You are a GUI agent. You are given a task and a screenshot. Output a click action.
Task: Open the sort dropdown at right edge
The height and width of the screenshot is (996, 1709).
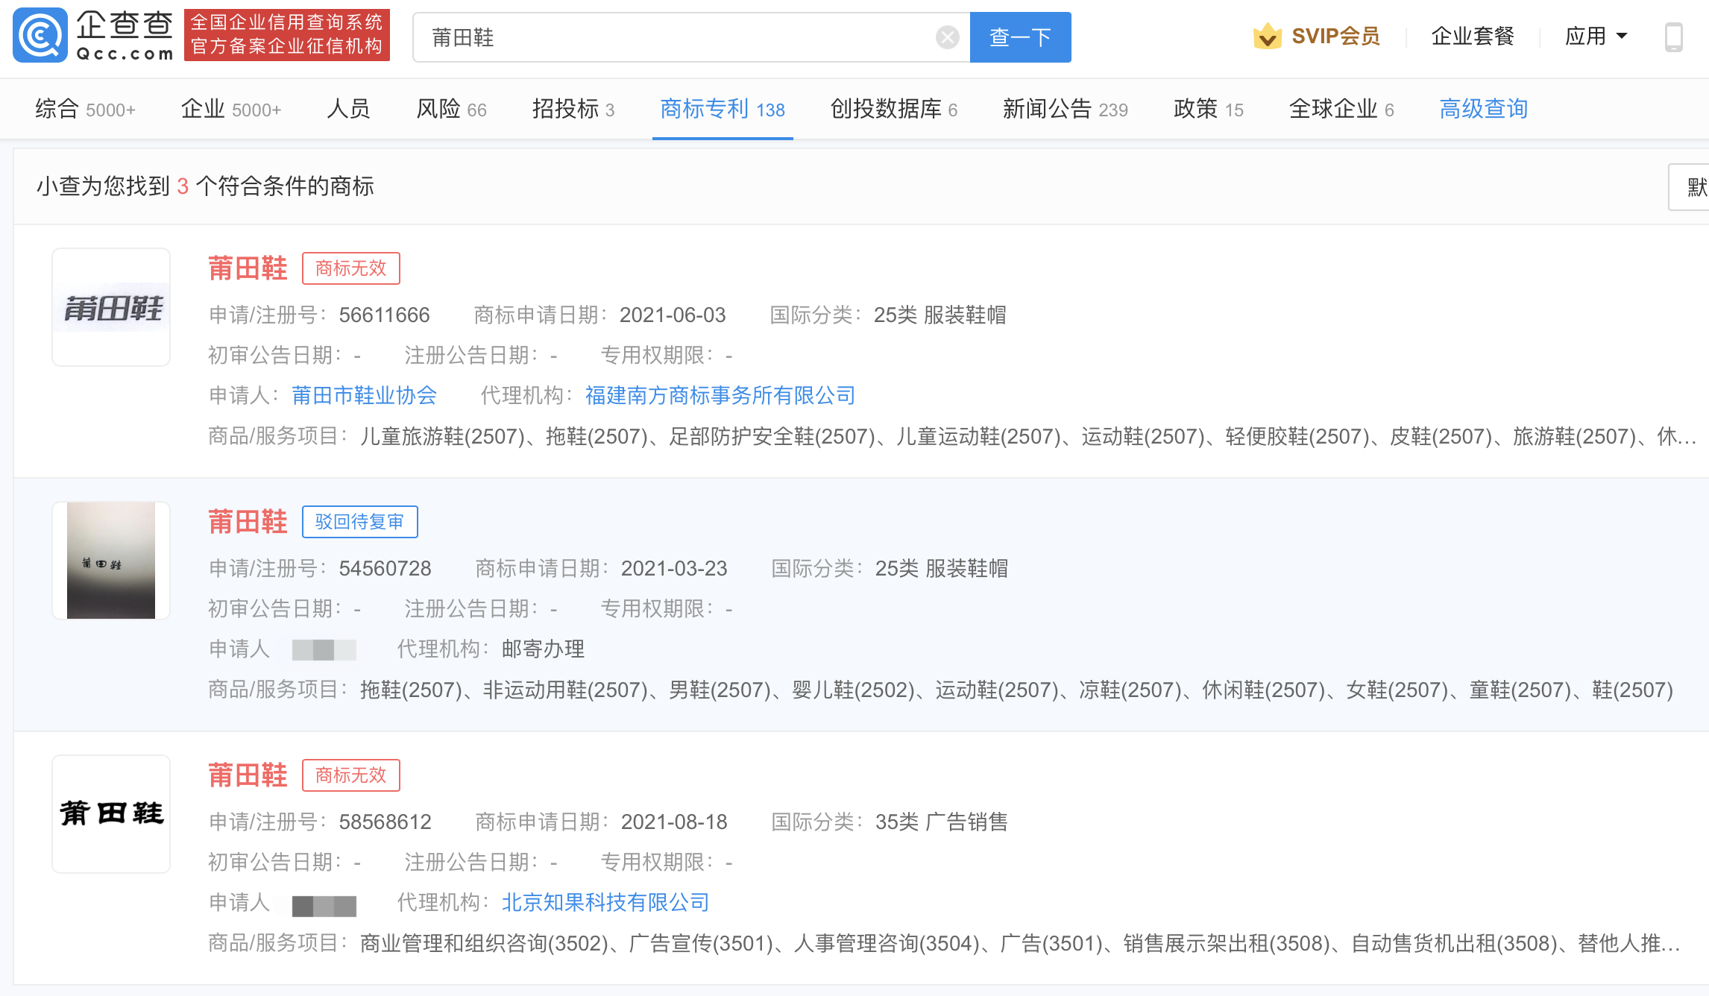[x=1691, y=187]
